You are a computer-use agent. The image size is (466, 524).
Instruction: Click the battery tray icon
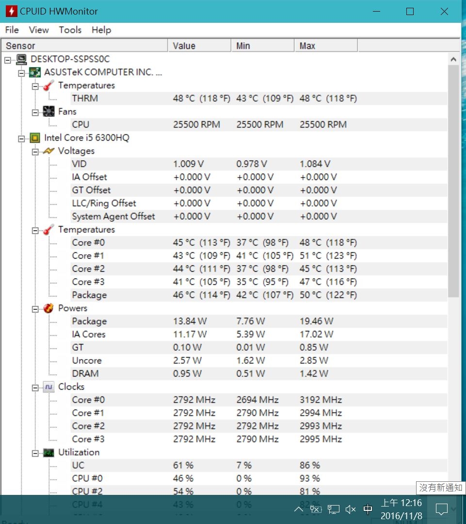click(316, 509)
